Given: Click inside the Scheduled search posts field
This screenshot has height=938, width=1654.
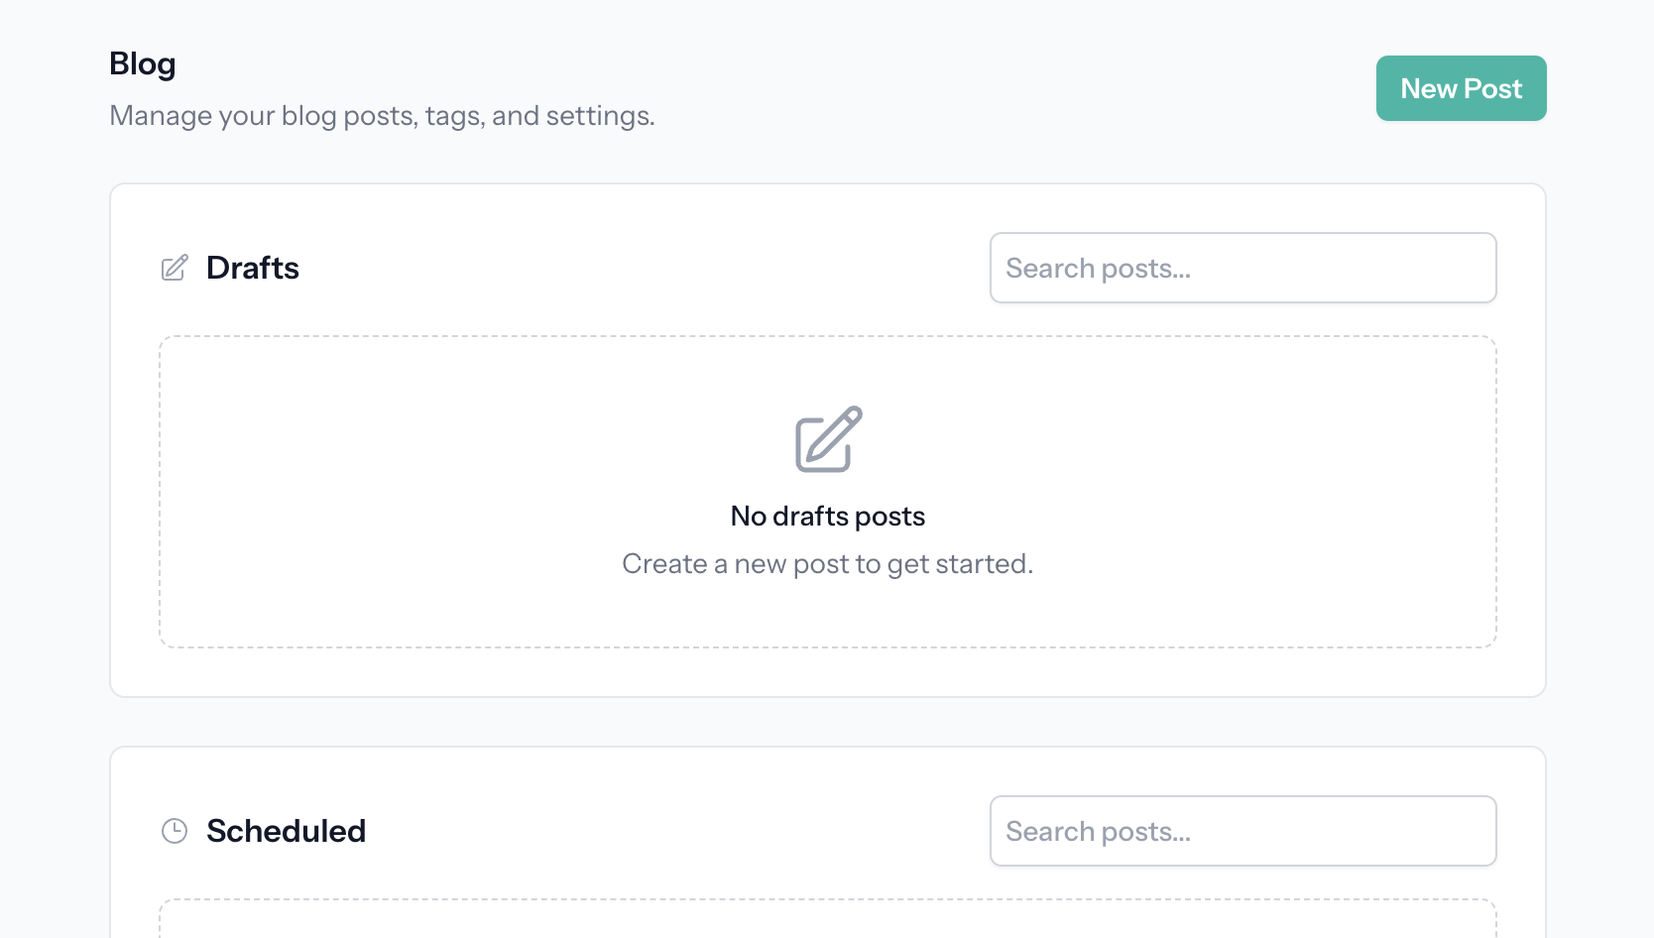Looking at the screenshot, I should 1242,831.
